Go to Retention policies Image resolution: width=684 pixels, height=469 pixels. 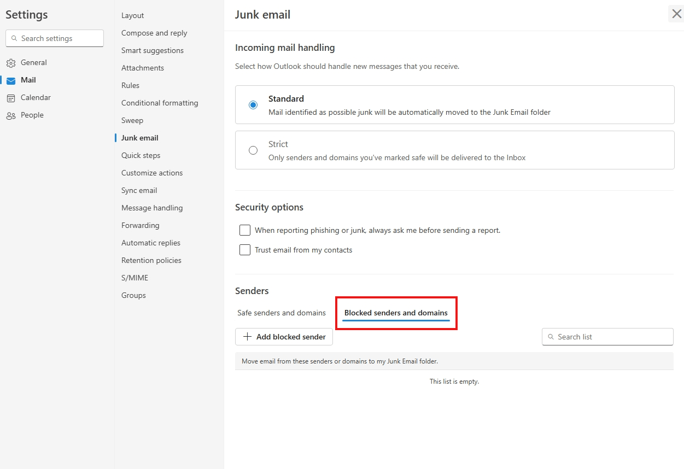151,260
